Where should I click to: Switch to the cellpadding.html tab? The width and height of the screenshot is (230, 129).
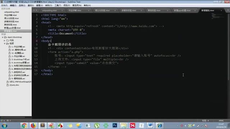(49, 10)
